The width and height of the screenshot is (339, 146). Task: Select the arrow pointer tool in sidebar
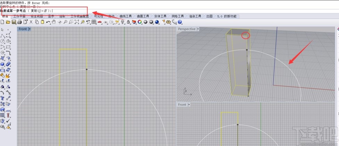tap(2, 29)
